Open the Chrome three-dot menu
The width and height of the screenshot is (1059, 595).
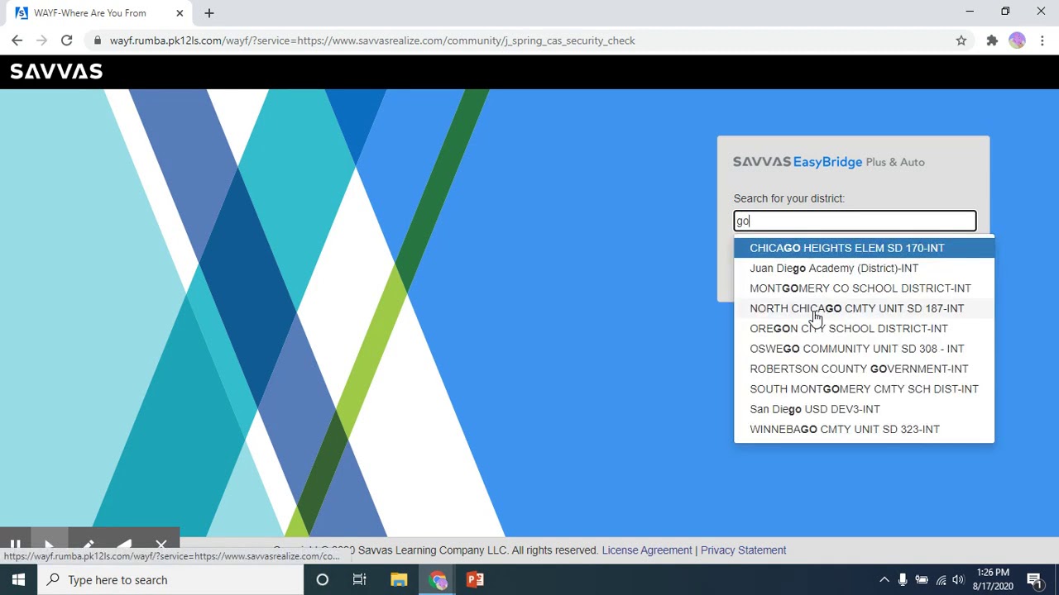click(1042, 40)
